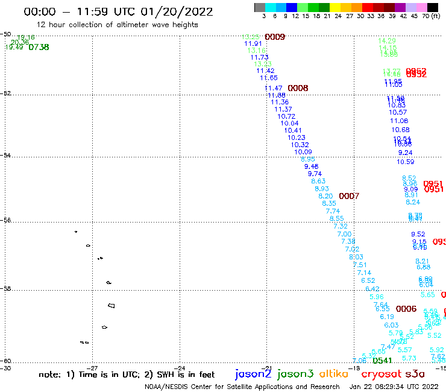Select the 0006 time marker
This screenshot has width=446, height=392.
click(406, 309)
